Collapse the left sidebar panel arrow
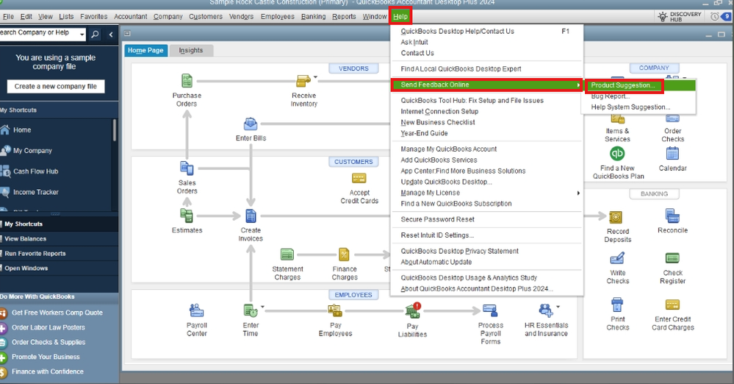 tap(111, 35)
